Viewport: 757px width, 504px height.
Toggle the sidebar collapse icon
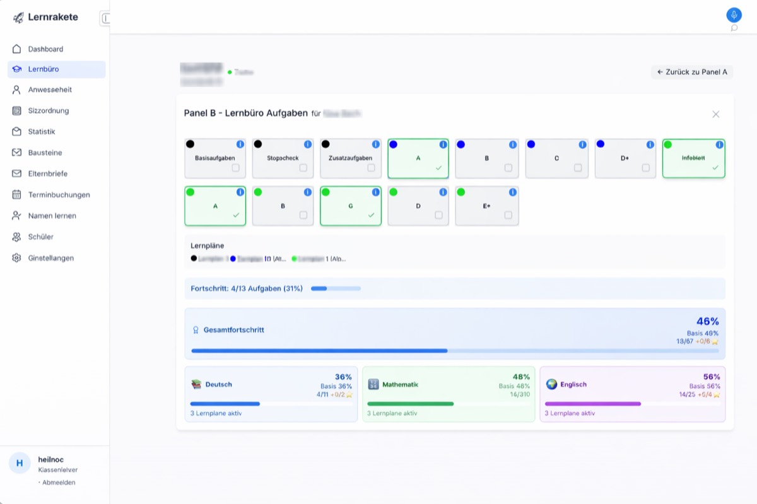(105, 19)
